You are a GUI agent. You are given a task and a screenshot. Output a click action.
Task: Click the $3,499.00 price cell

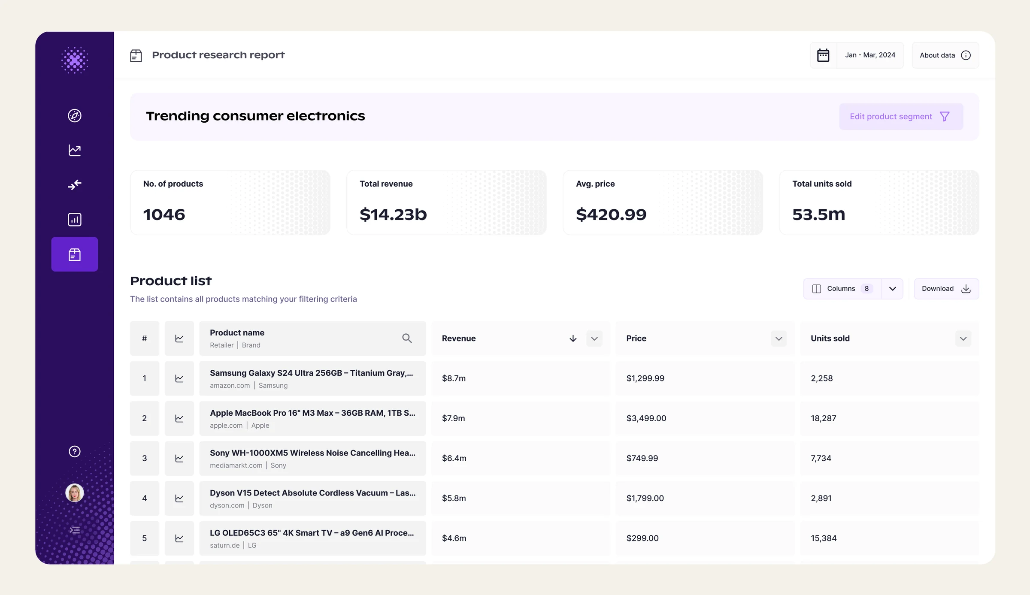click(x=705, y=418)
